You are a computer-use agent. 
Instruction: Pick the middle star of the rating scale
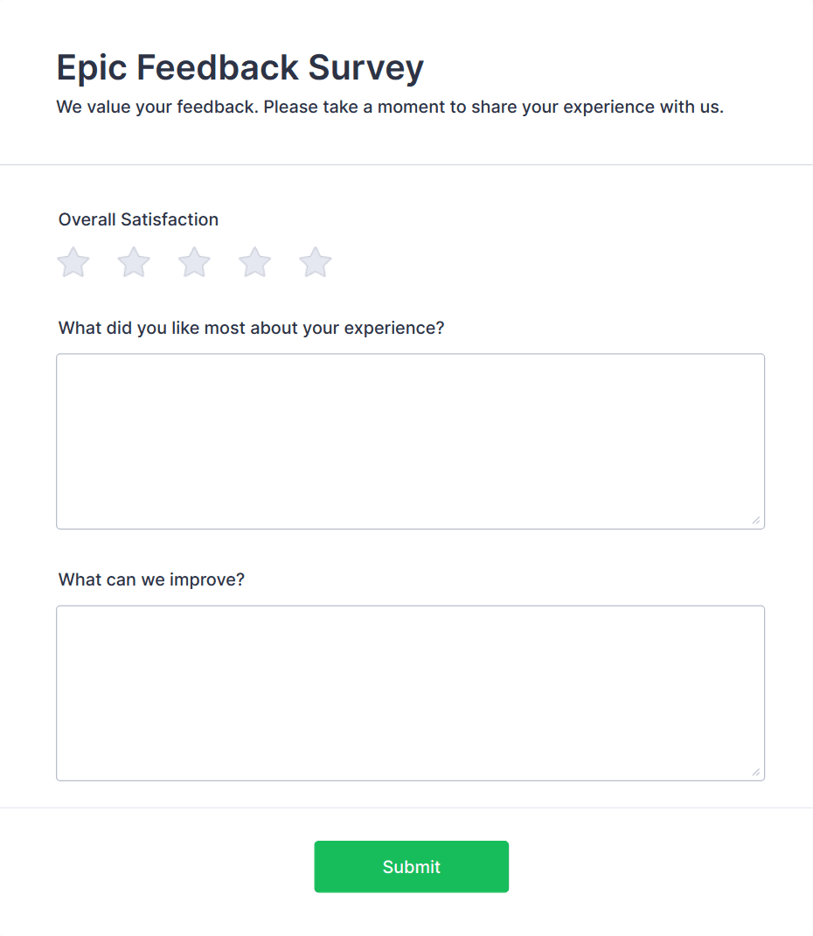click(193, 261)
